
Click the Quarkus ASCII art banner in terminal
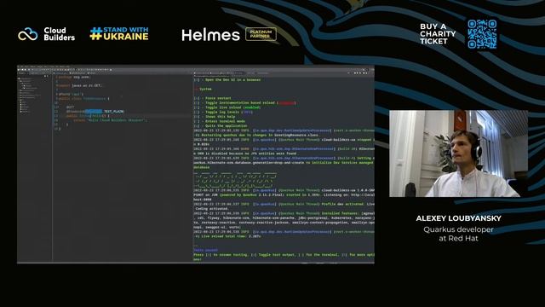pyautogui.click(x=235, y=179)
